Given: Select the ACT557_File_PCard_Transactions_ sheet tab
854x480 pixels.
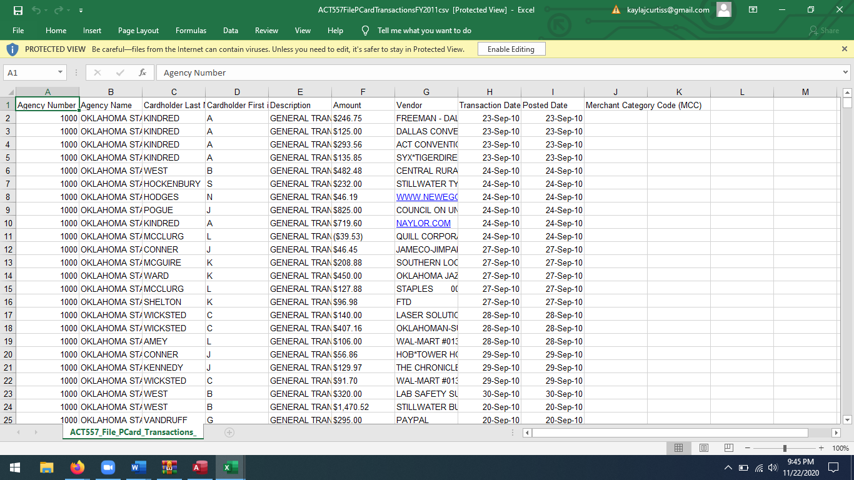Looking at the screenshot, I should pos(133,432).
